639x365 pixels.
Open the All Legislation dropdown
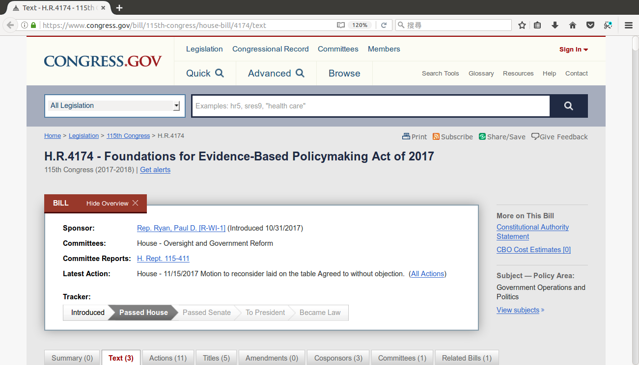pyautogui.click(x=115, y=105)
